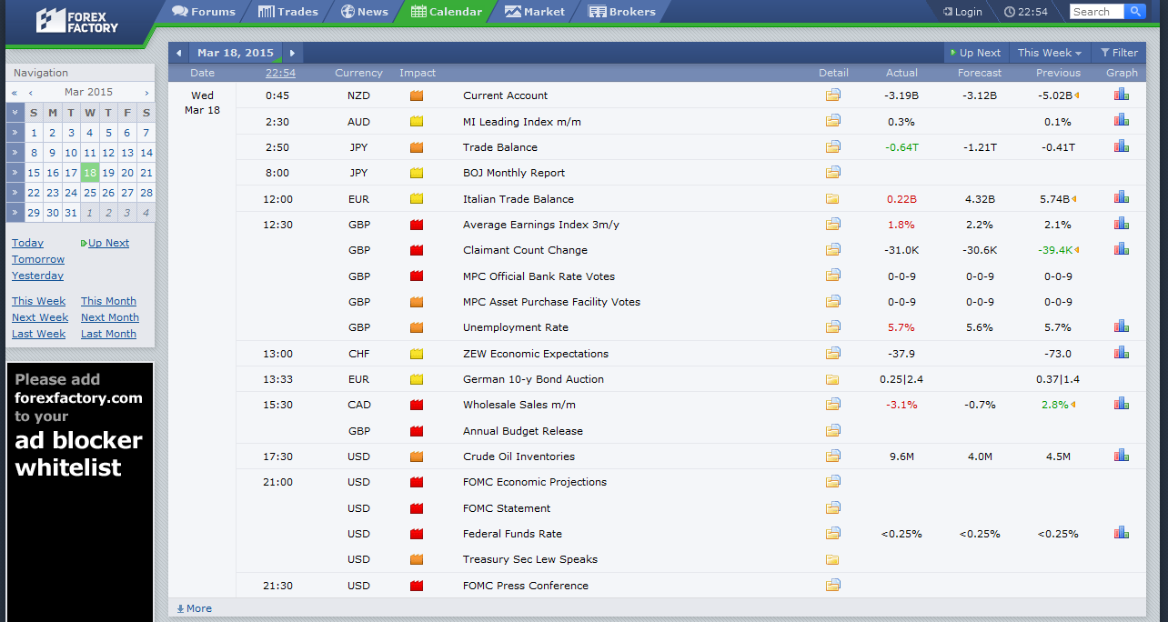
Task: Open detail folder for Unemployment Rate
Action: pyautogui.click(x=832, y=326)
